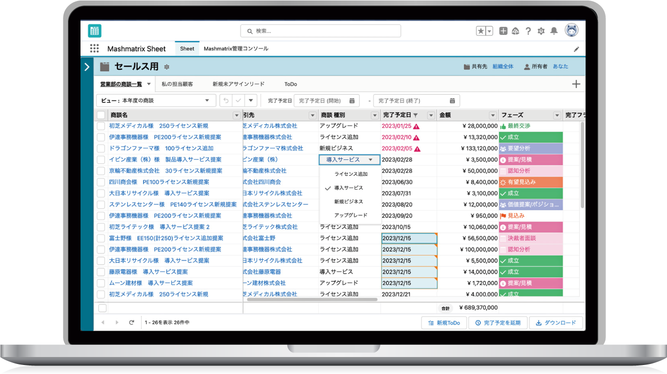
Task: Click the Setup gear icon
Action: (541, 30)
